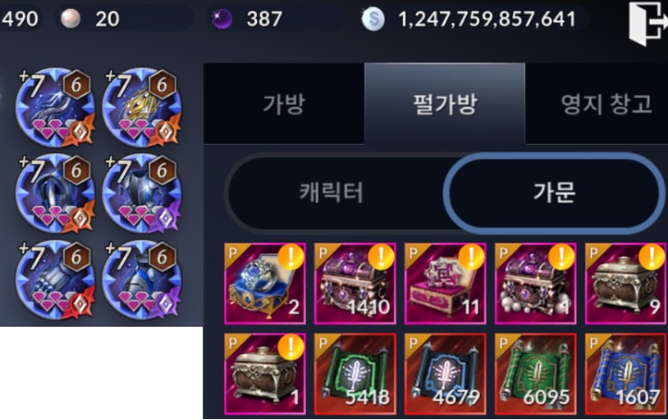The height and width of the screenshot is (420, 668).
Task: Toggle to 캐릭터 bag view
Action: tap(331, 192)
